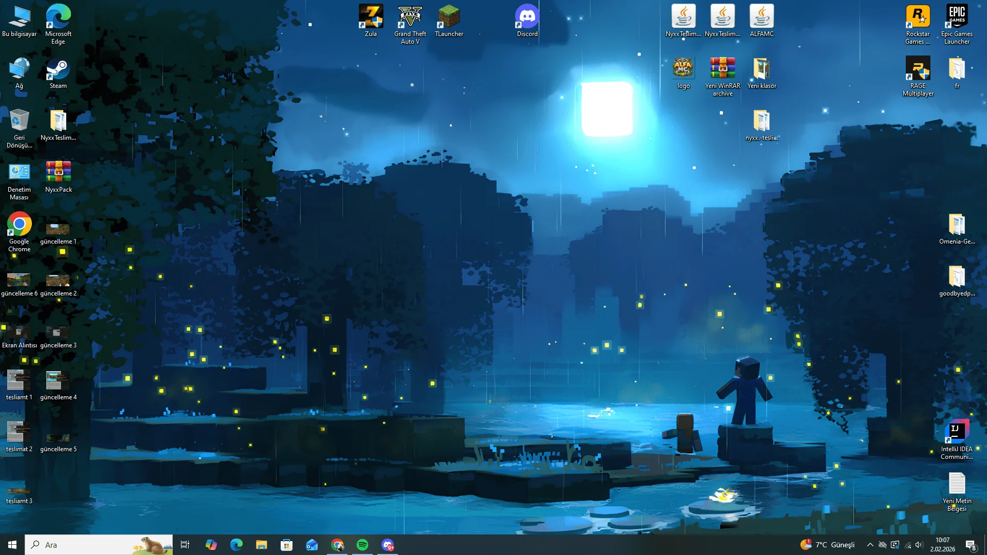
Task: Select the güncelleme 1 image file
Action: (x=58, y=233)
